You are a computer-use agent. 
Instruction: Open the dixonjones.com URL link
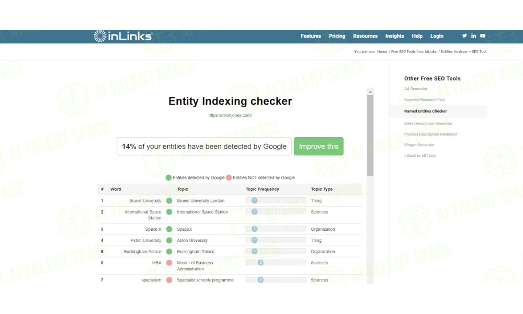(230, 115)
